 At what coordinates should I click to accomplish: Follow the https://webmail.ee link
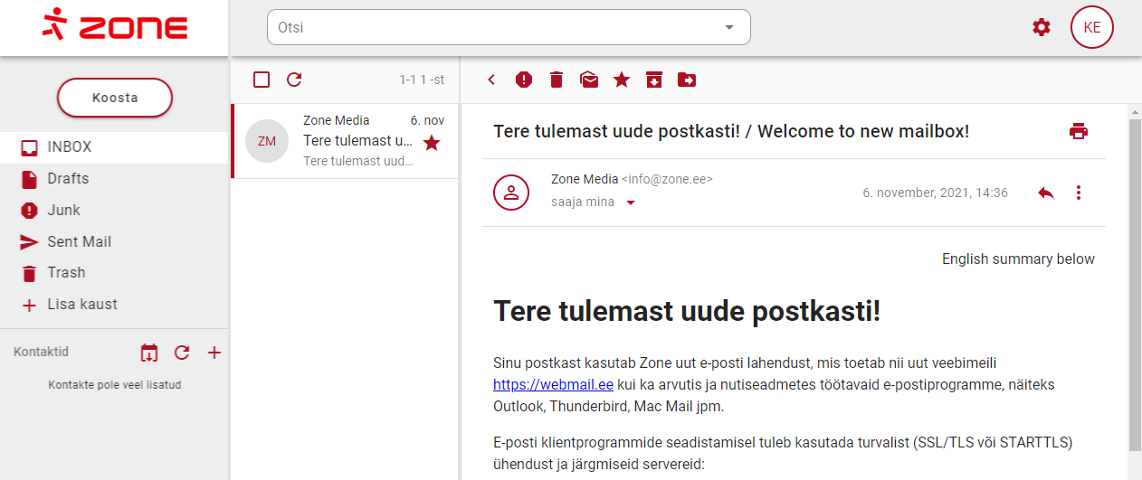[x=554, y=384]
